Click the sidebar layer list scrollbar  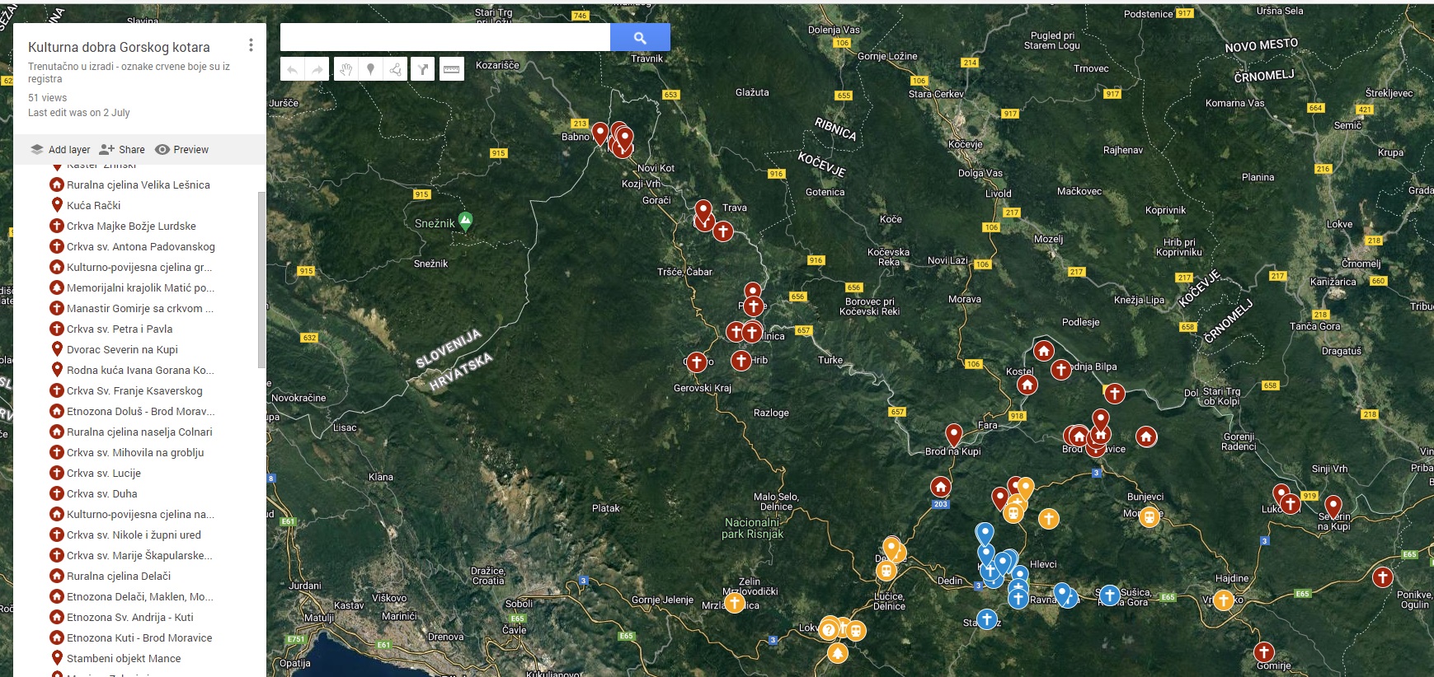[262, 280]
